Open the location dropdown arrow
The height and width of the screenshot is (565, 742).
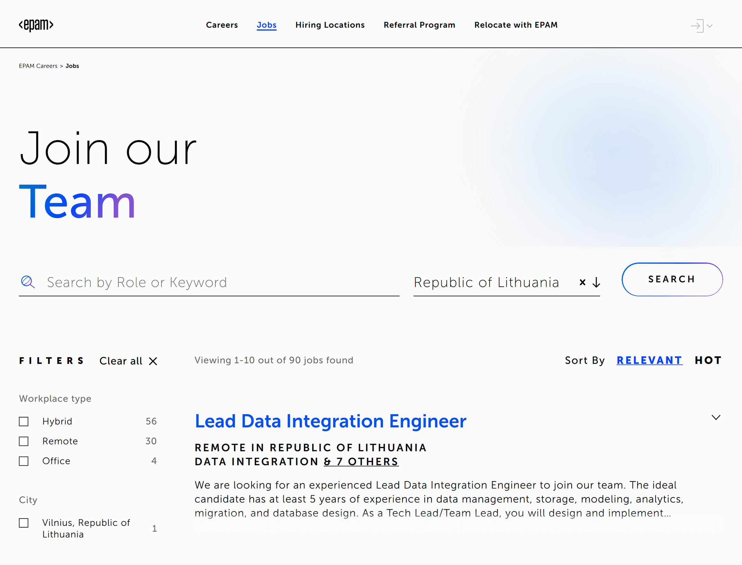click(x=596, y=282)
